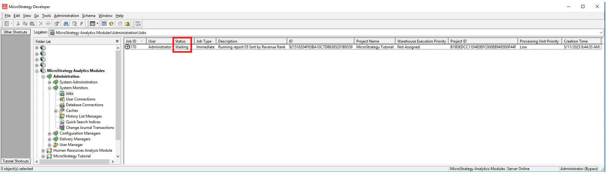Close the Folder List pane
Viewport: 608px width, 179px height.
click(117, 41)
